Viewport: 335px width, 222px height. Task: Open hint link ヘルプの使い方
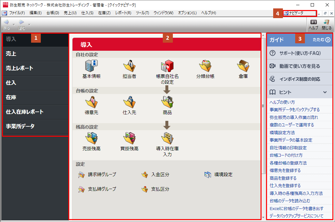point(282,102)
